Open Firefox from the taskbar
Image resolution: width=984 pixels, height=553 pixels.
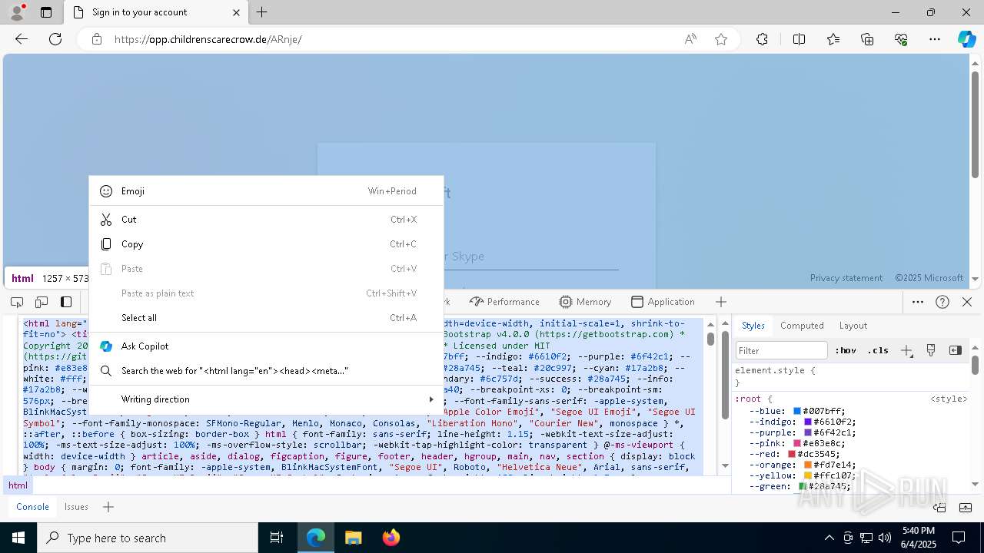(391, 538)
